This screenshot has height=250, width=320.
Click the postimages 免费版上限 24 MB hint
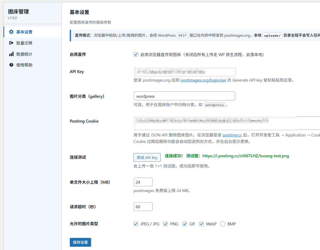162,191
